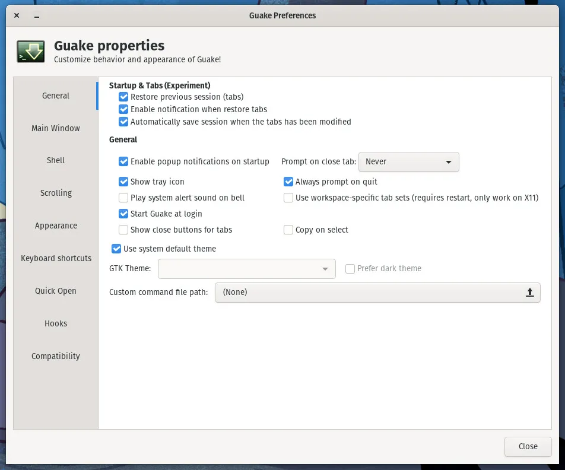Minimize the Guake Preferences window

pos(37,16)
